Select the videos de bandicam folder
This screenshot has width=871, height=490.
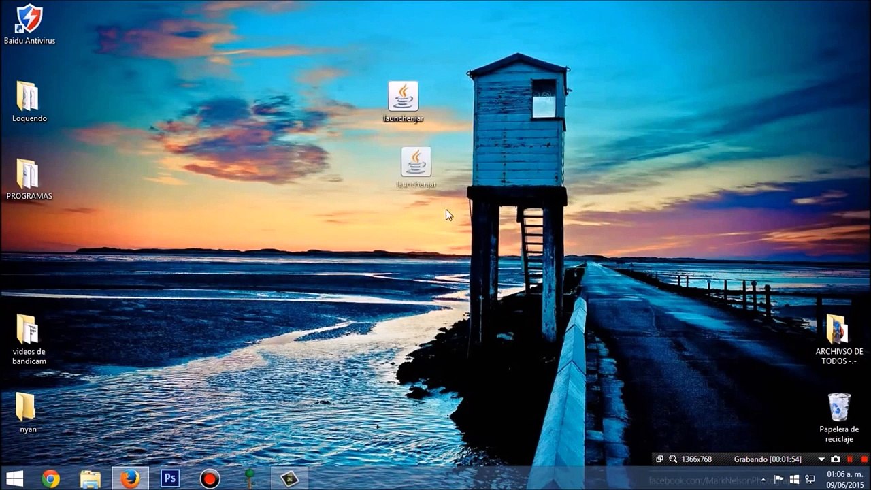coord(28,329)
